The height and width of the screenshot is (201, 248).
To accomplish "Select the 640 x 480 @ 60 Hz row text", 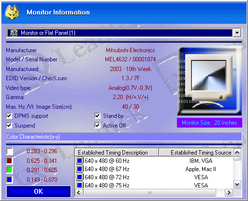I will point(107,161).
